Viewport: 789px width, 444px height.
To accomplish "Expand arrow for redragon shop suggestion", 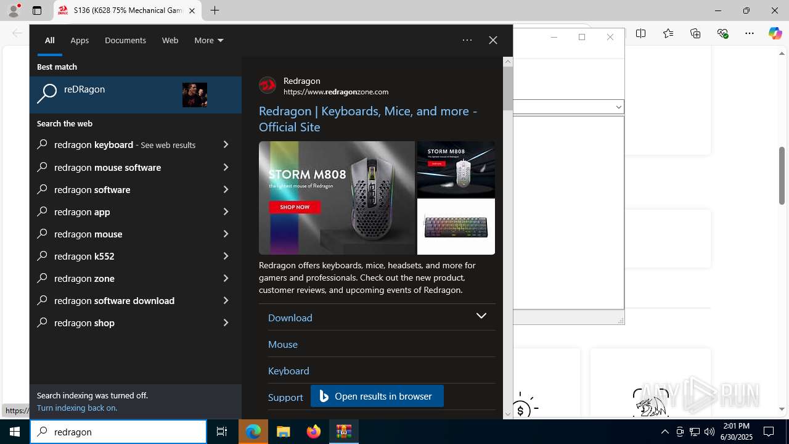I will pos(226,323).
